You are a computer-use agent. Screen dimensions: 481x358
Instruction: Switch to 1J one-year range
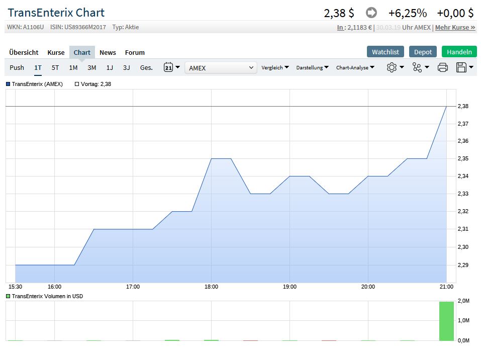(110, 67)
